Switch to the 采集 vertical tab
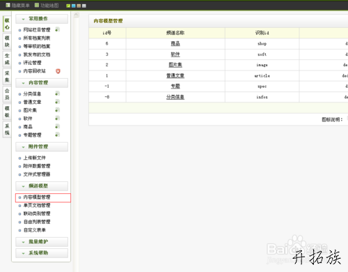Image resolution: width=348 pixels, height=272 pixels. (7, 77)
